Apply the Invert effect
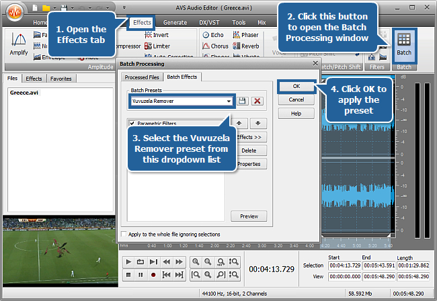 (x=157, y=35)
